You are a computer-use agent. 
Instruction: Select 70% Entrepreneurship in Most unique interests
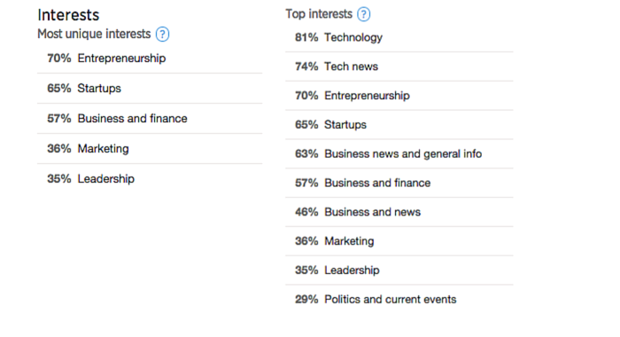[150, 59]
